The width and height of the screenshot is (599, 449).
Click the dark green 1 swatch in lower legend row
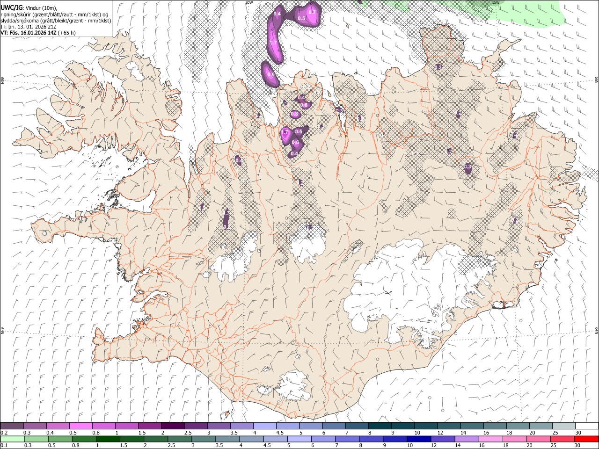(108, 439)
